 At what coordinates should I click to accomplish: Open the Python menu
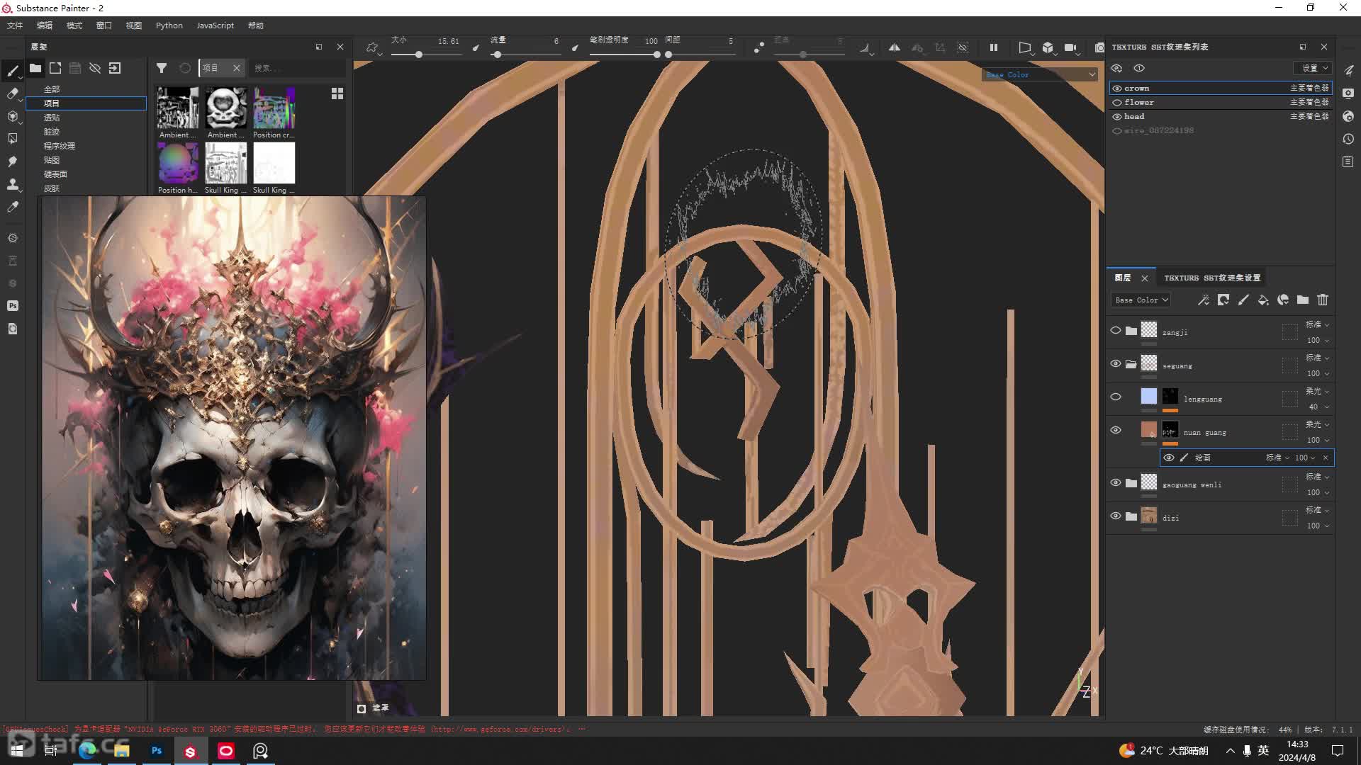(x=169, y=25)
